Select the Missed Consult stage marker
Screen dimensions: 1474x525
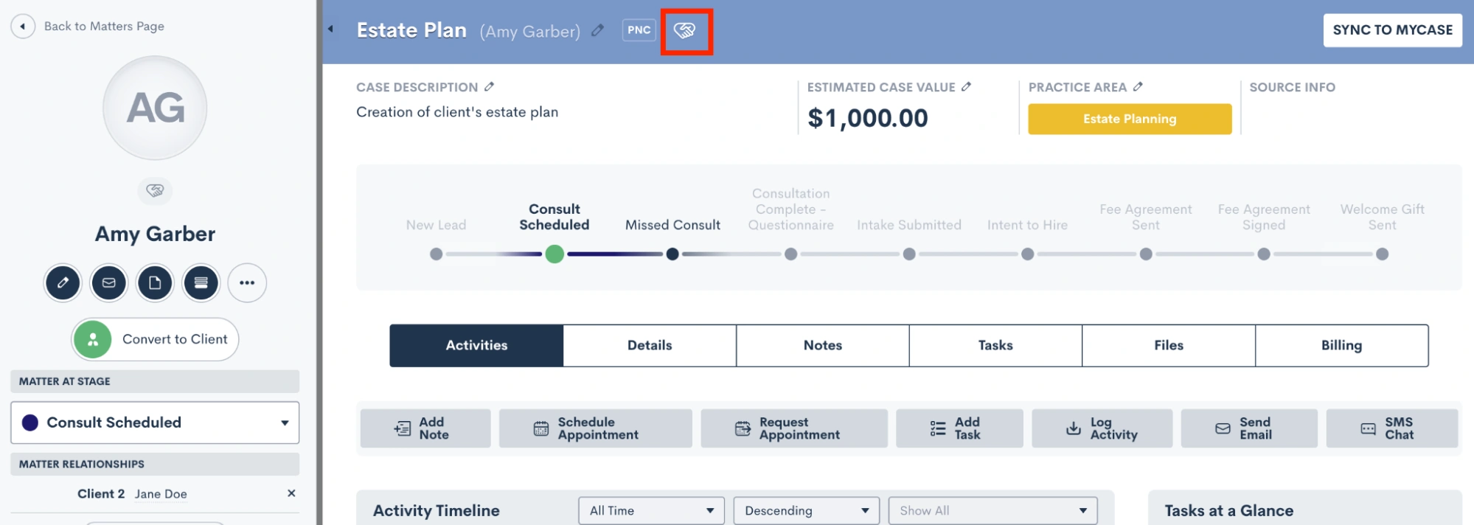[x=672, y=254]
